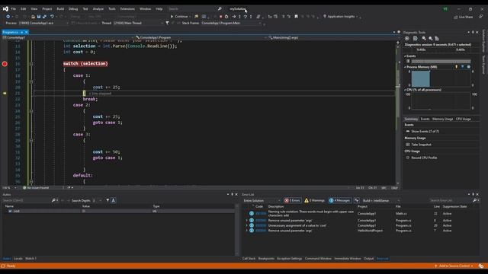The image size is (488, 274).
Task: Click the Step Into arrow icon
Action: click(x=239, y=17)
